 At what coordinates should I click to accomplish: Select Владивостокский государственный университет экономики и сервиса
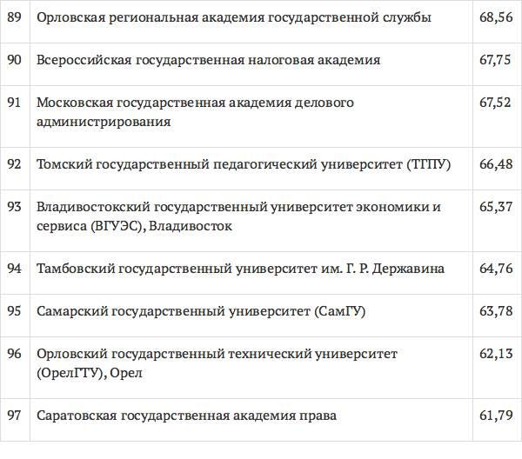pyautogui.click(x=238, y=216)
